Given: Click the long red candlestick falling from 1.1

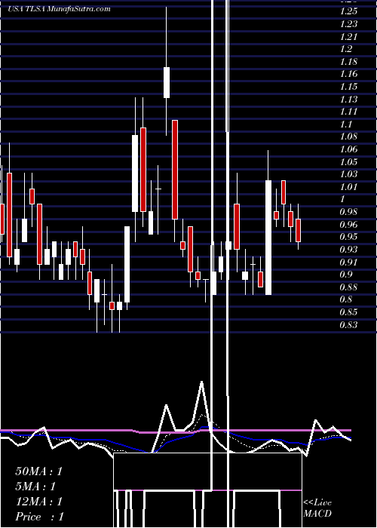Looking at the screenshot, I should click(175, 170).
